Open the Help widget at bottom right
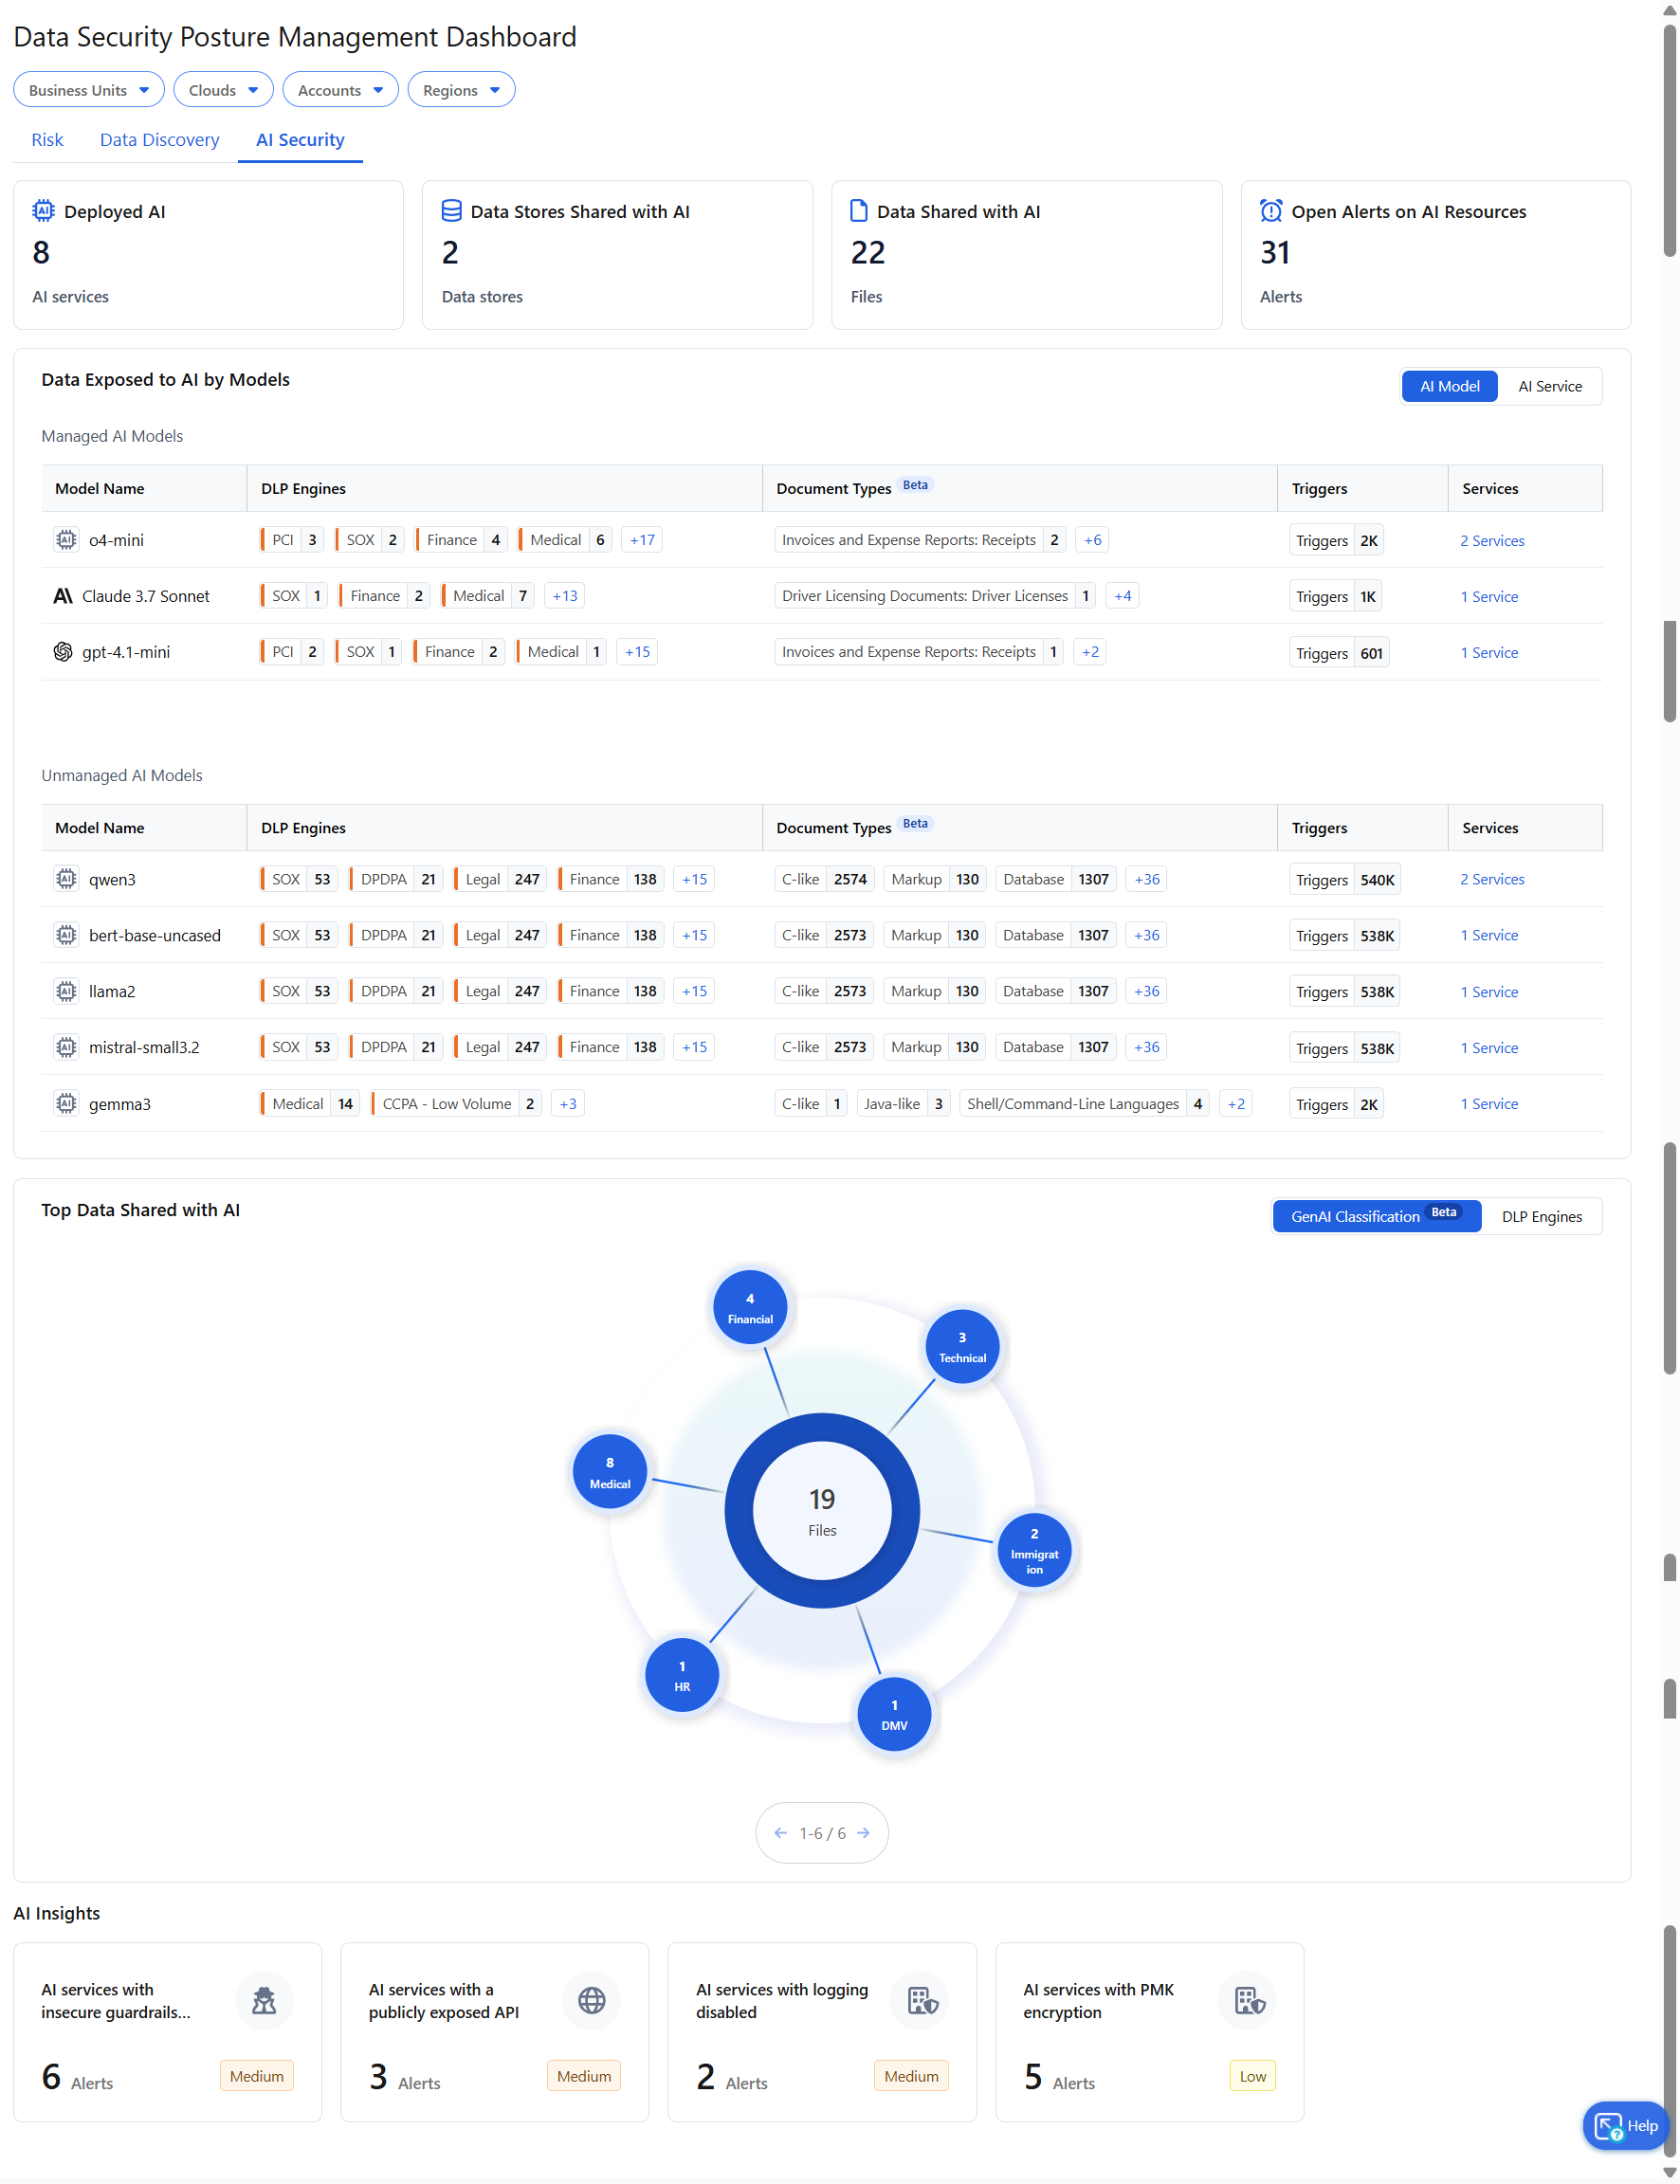 pyautogui.click(x=1625, y=2125)
